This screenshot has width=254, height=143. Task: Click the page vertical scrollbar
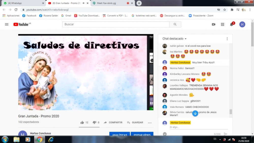click(252, 34)
